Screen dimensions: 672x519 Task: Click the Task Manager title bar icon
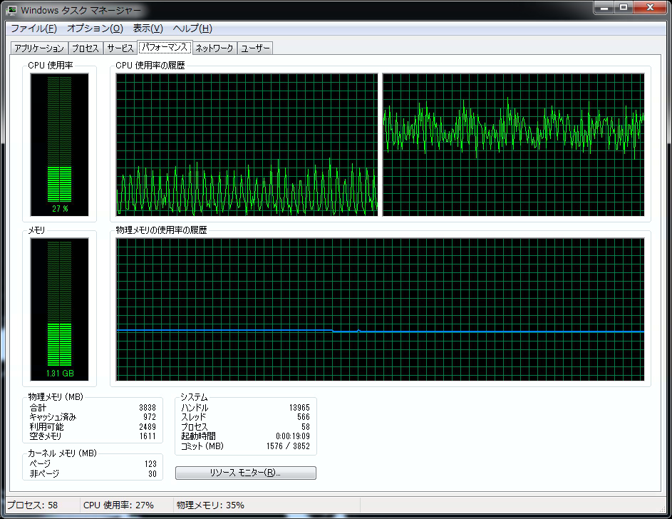click(x=11, y=10)
